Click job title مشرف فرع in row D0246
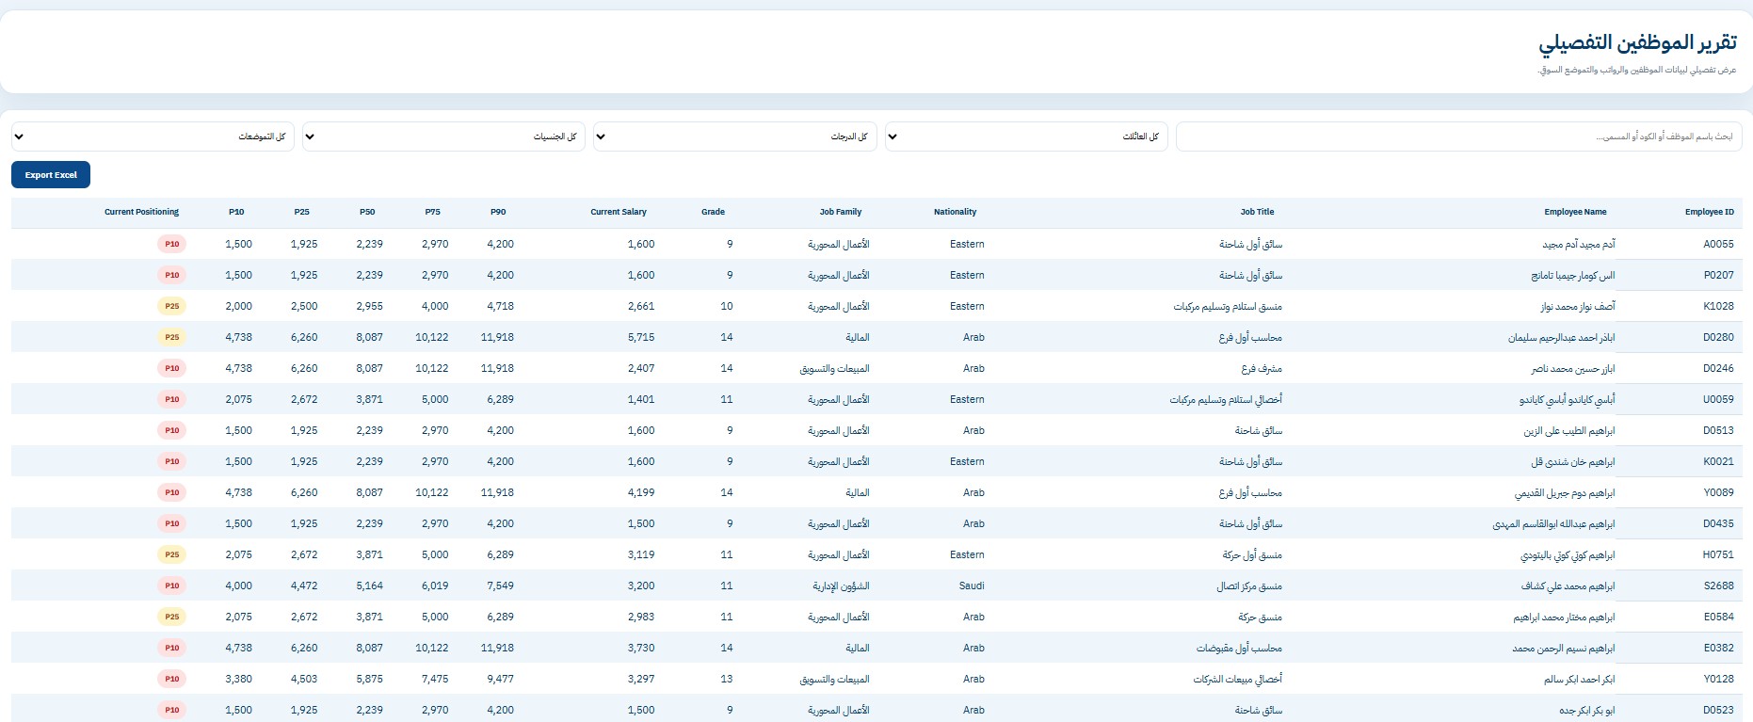 pyautogui.click(x=1262, y=369)
